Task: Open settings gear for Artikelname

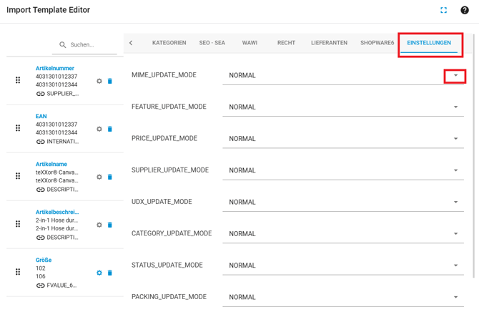Action: click(x=99, y=177)
